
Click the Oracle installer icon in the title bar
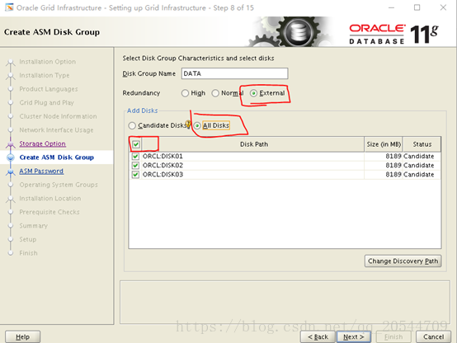pos(9,7)
